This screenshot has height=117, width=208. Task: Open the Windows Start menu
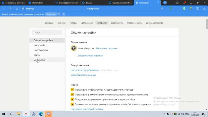(x=4, y=114)
